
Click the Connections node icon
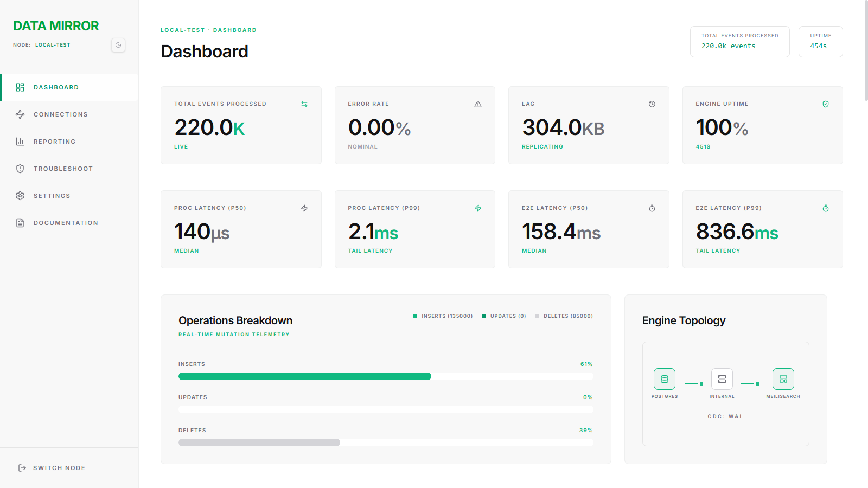[x=20, y=114]
